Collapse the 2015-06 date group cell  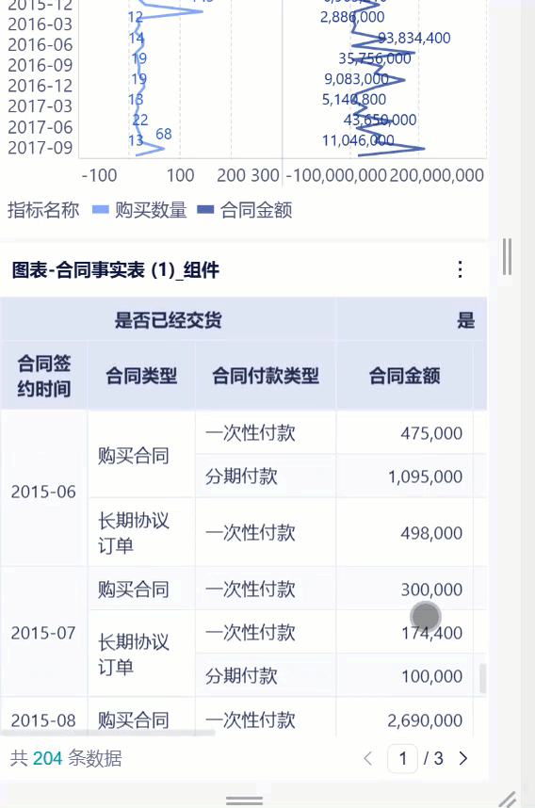(44, 492)
